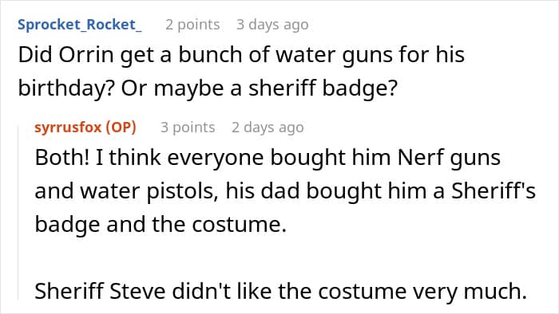Click the line starting with Did Orrin

pos(241,56)
